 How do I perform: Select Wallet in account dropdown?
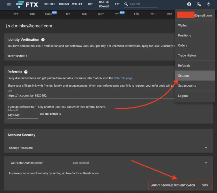pyautogui.click(x=195, y=25)
